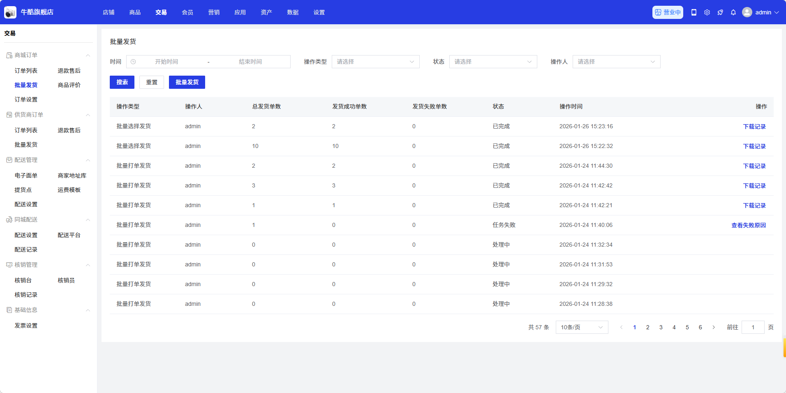Open notifications bell icon
The image size is (786, 393).
pos(733,12)
